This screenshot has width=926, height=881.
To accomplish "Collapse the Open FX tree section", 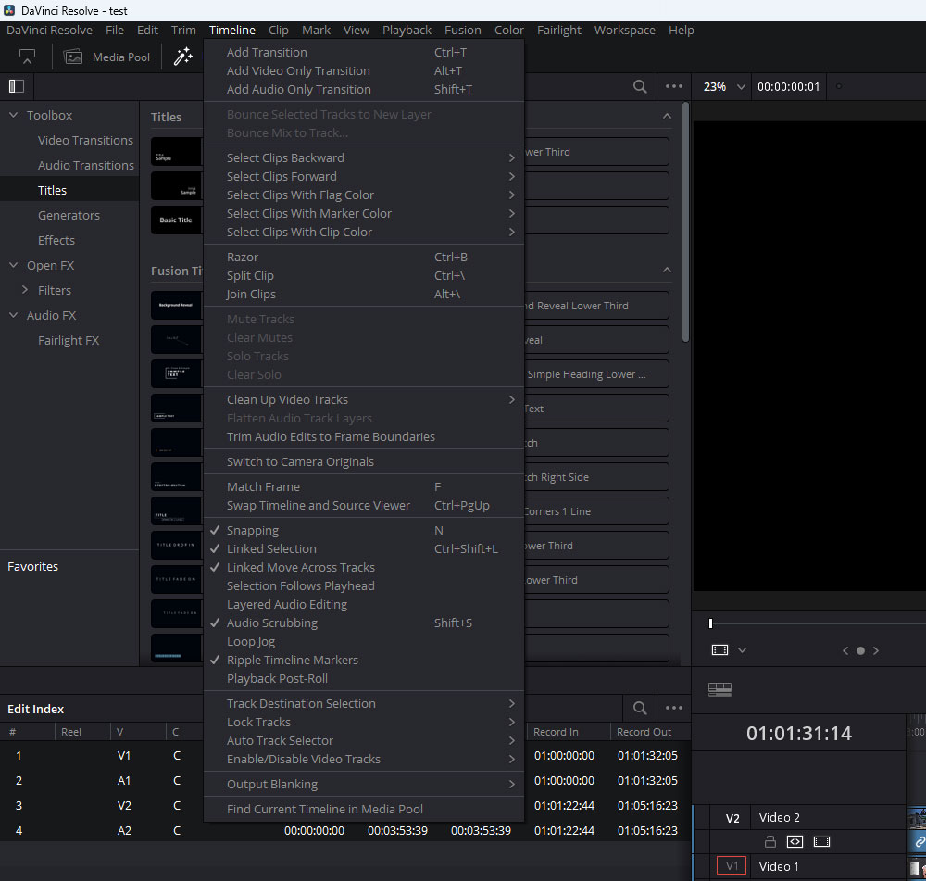I will (x=14, y=265).
